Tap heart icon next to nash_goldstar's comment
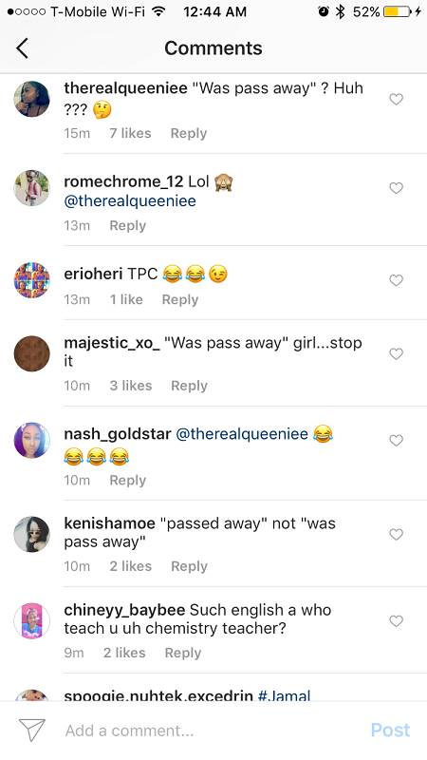Viewport: 427px width, 760px height. [396, 441]
